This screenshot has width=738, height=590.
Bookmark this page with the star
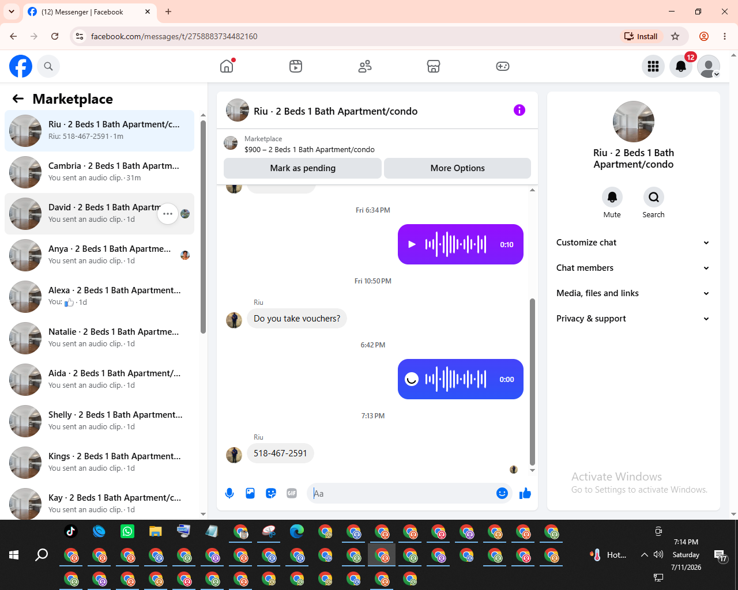[675, 36]
